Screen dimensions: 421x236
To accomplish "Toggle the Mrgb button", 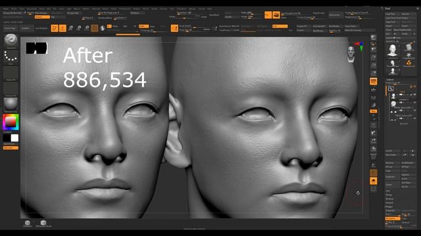I will 116,26.
